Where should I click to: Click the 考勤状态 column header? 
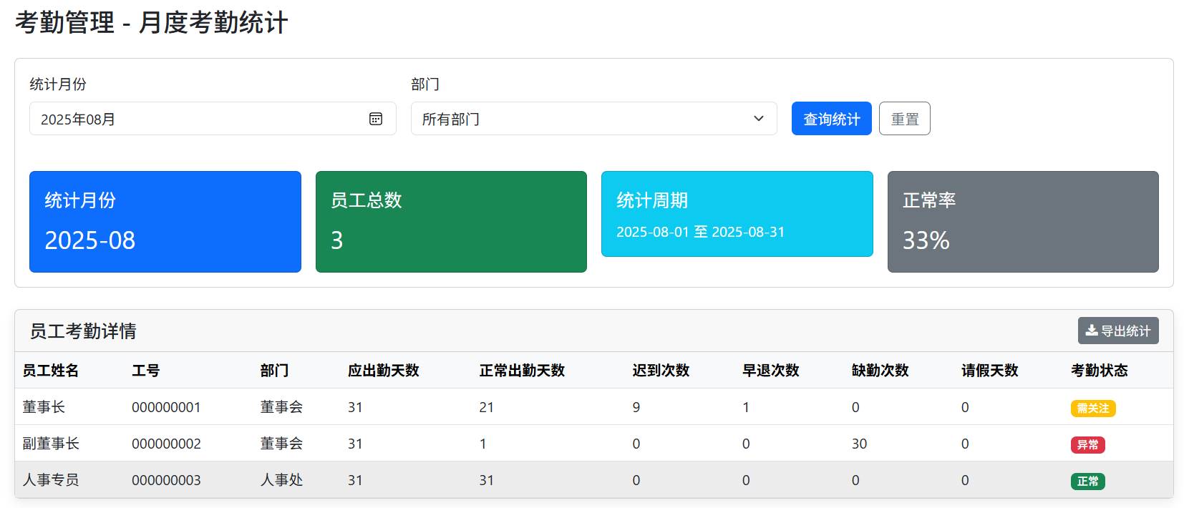pos(1099,371)
